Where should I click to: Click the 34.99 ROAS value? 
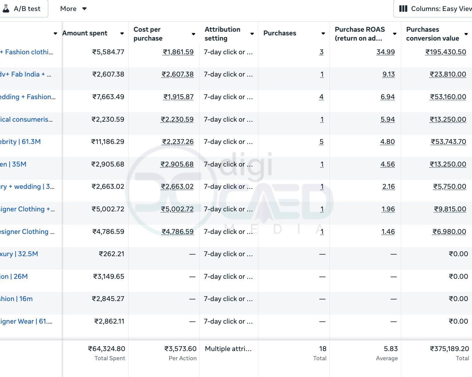(385, 52)
